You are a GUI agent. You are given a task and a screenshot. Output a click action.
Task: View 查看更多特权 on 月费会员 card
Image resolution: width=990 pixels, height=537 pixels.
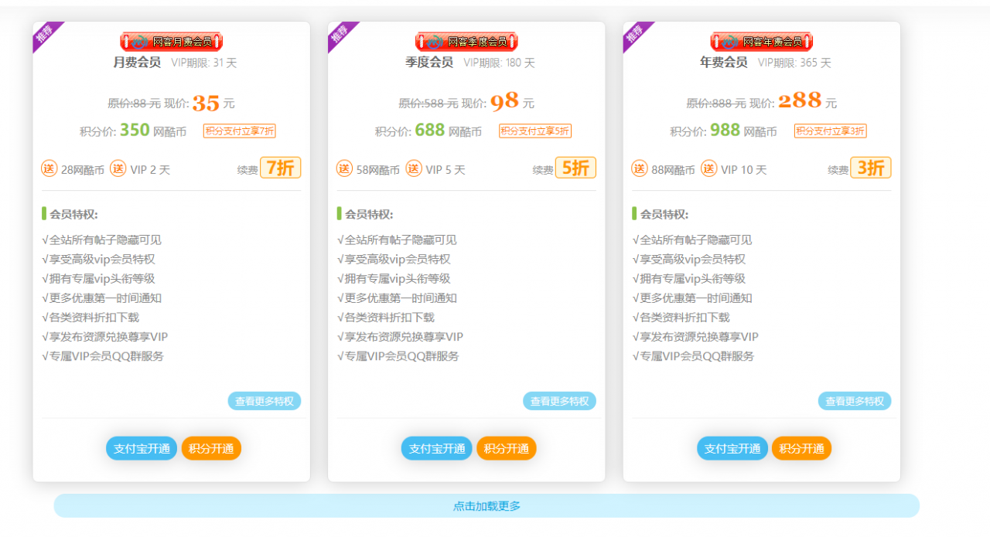[265, 401]
